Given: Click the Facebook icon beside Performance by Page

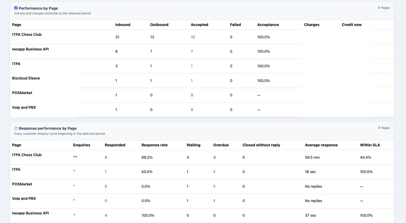Looking at the screenshot, I should [x=16, y=8].
